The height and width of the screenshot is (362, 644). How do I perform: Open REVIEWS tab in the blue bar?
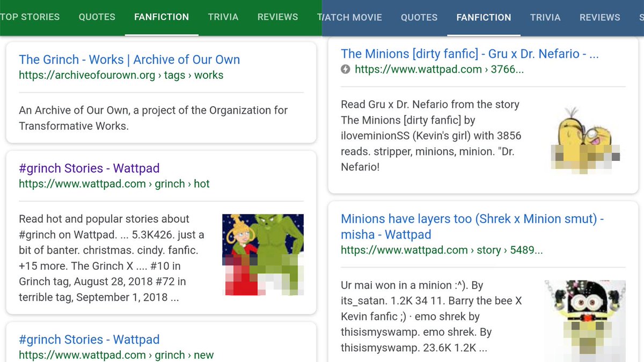599,17
